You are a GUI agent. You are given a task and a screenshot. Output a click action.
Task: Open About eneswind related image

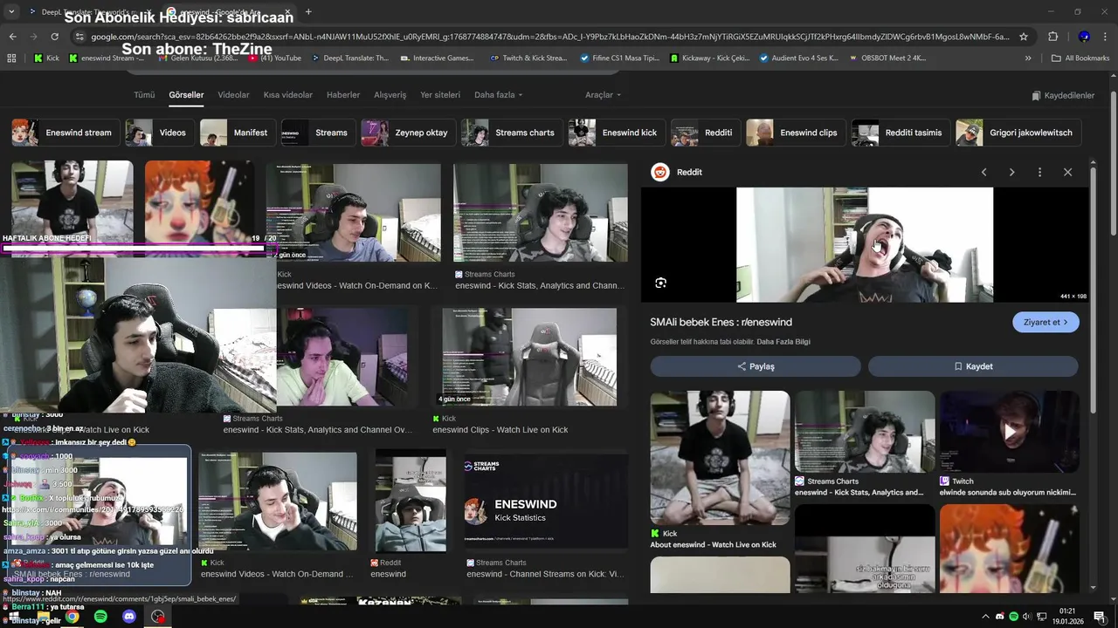(x=720, y=458)
